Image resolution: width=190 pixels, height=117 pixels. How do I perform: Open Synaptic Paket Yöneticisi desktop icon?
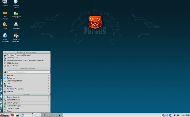(16, 36)
